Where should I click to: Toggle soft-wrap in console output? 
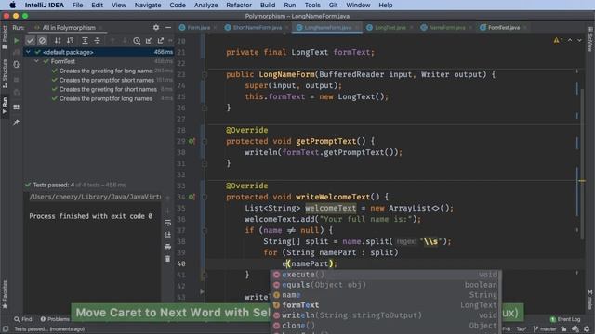tap(167, 223)
